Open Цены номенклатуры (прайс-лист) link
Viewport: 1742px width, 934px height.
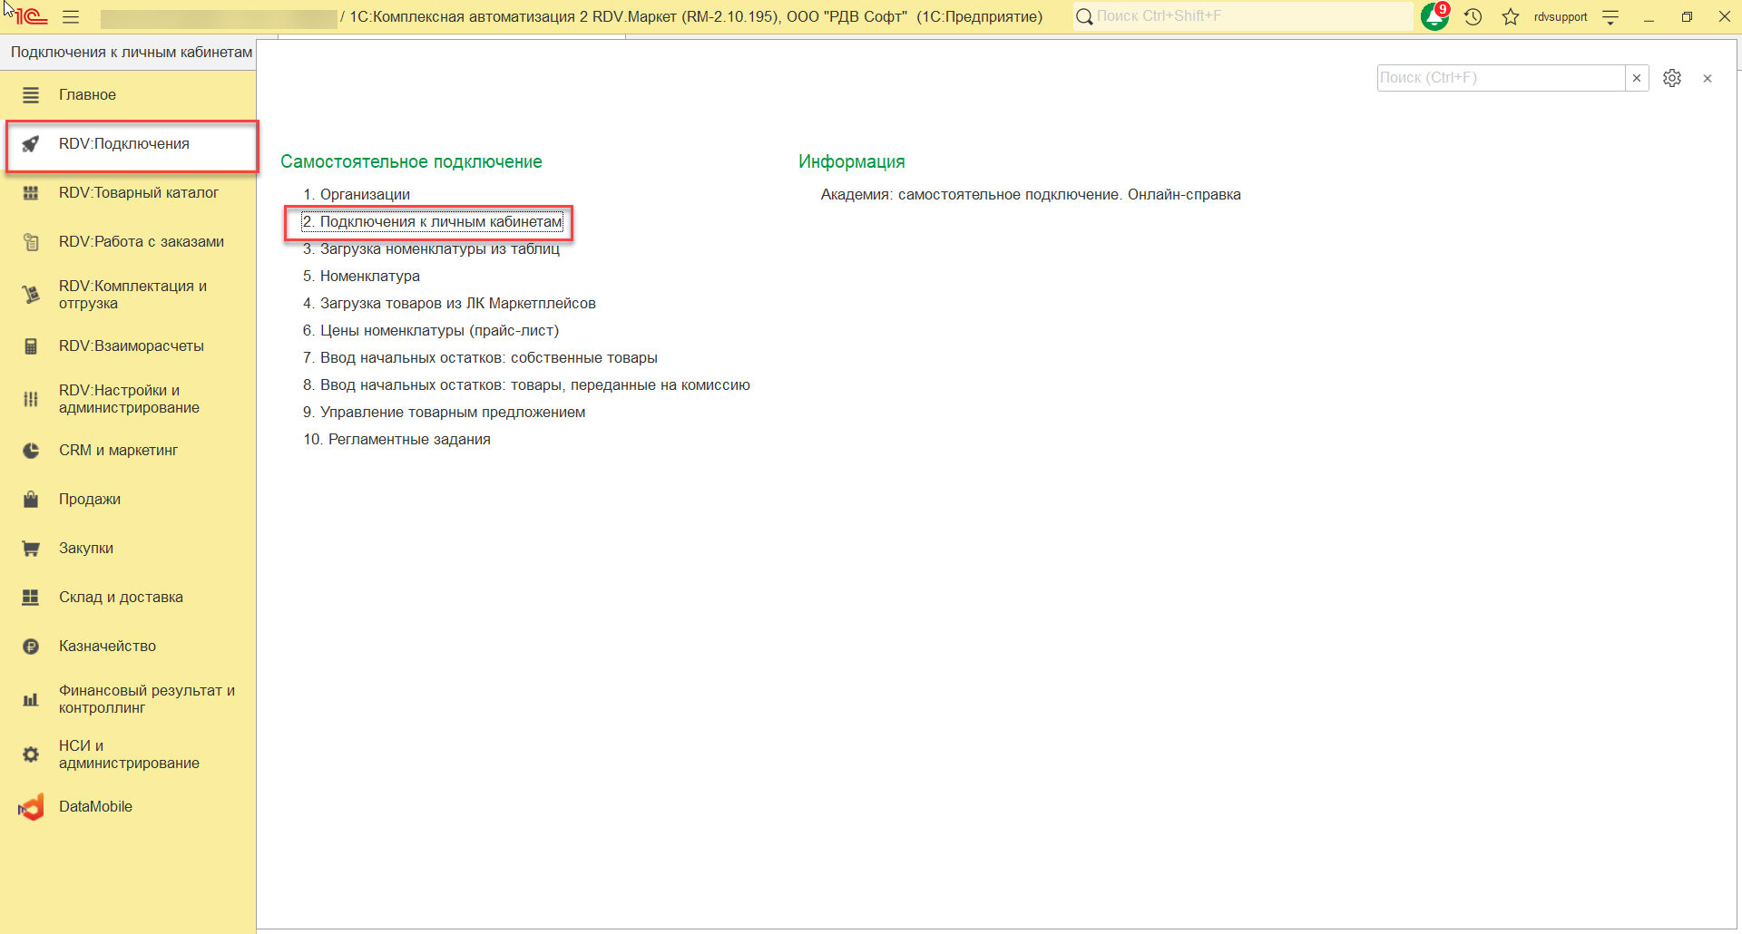point(431,331)
